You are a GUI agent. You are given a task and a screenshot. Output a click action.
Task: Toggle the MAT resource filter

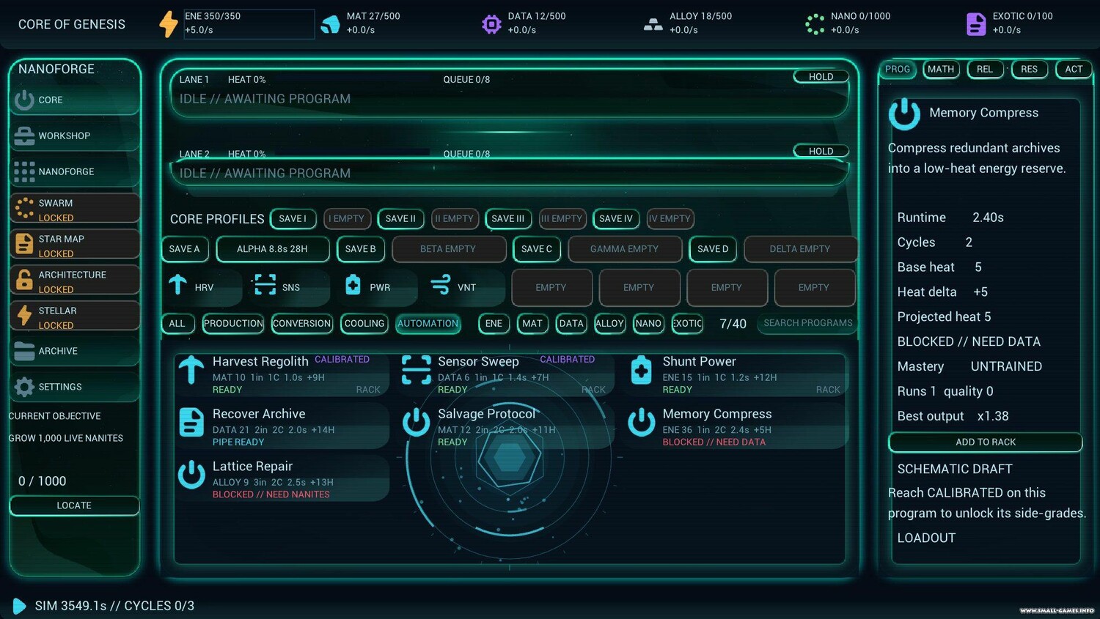coord(532,323)
